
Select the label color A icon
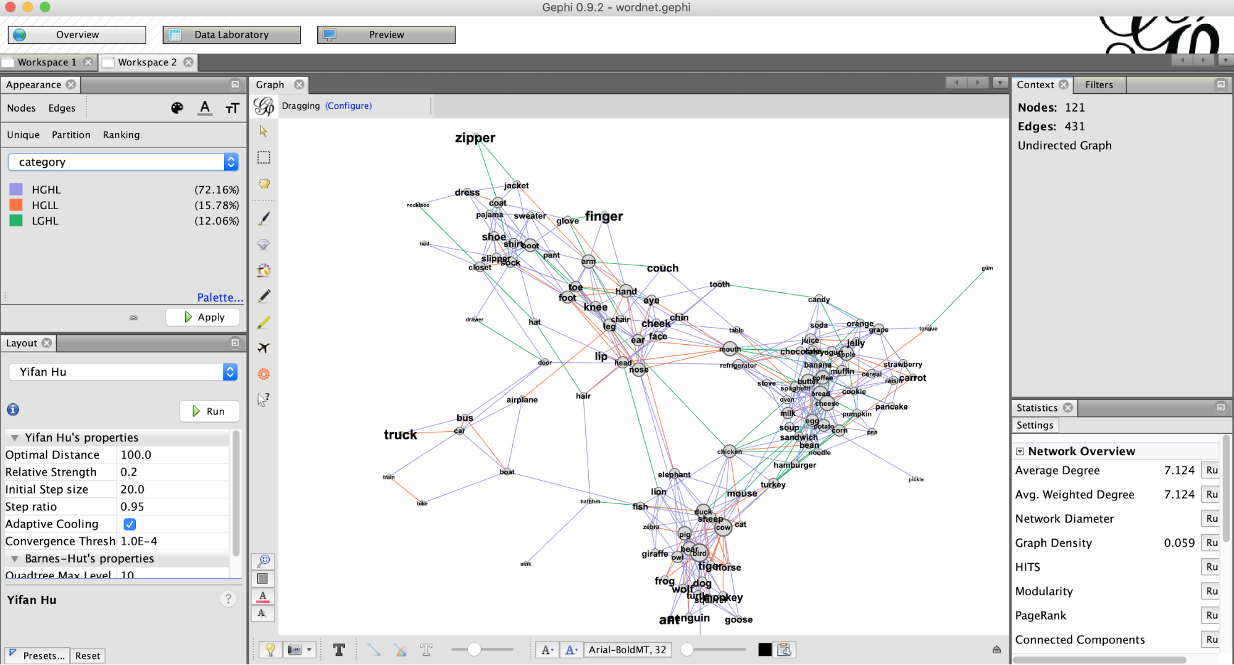pos(205,108)
